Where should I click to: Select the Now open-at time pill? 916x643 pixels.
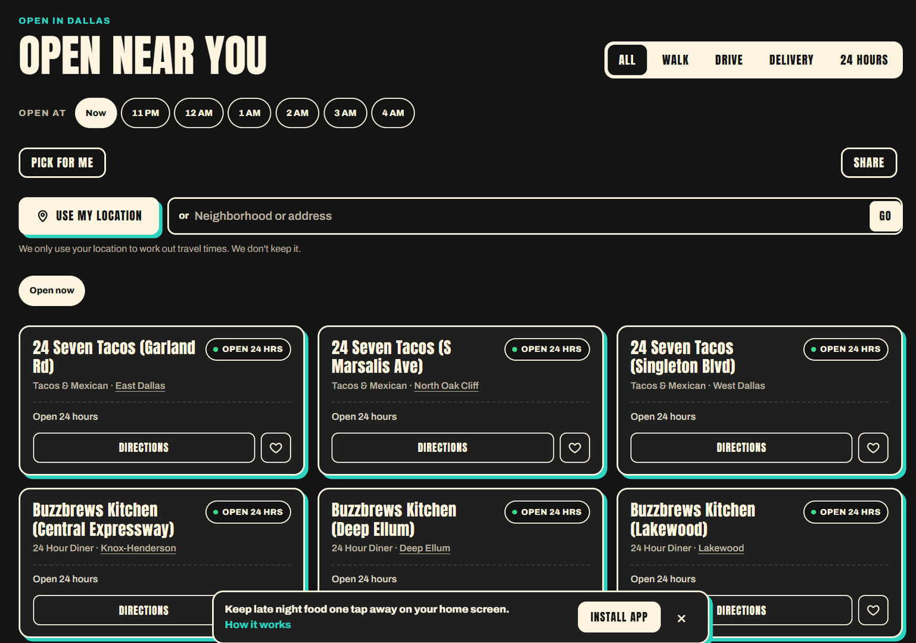96,113
